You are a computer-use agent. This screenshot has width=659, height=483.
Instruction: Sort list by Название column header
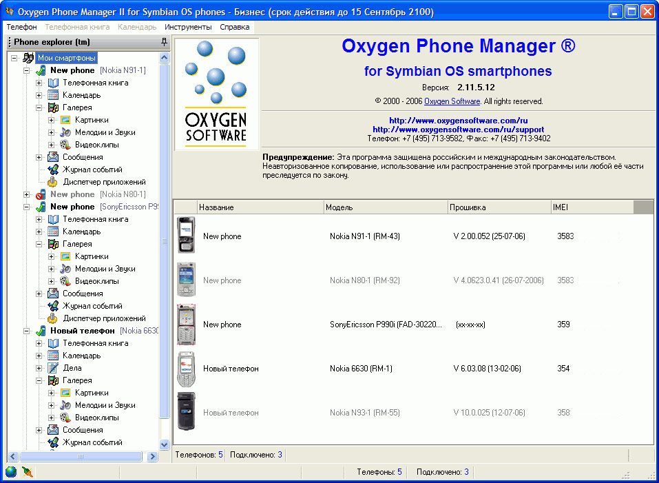tap(260, 207)
